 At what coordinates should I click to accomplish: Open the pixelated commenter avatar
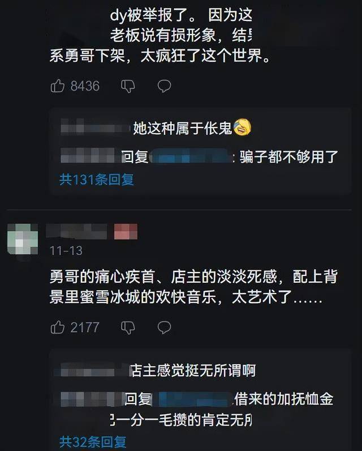[x=23, y=239]
